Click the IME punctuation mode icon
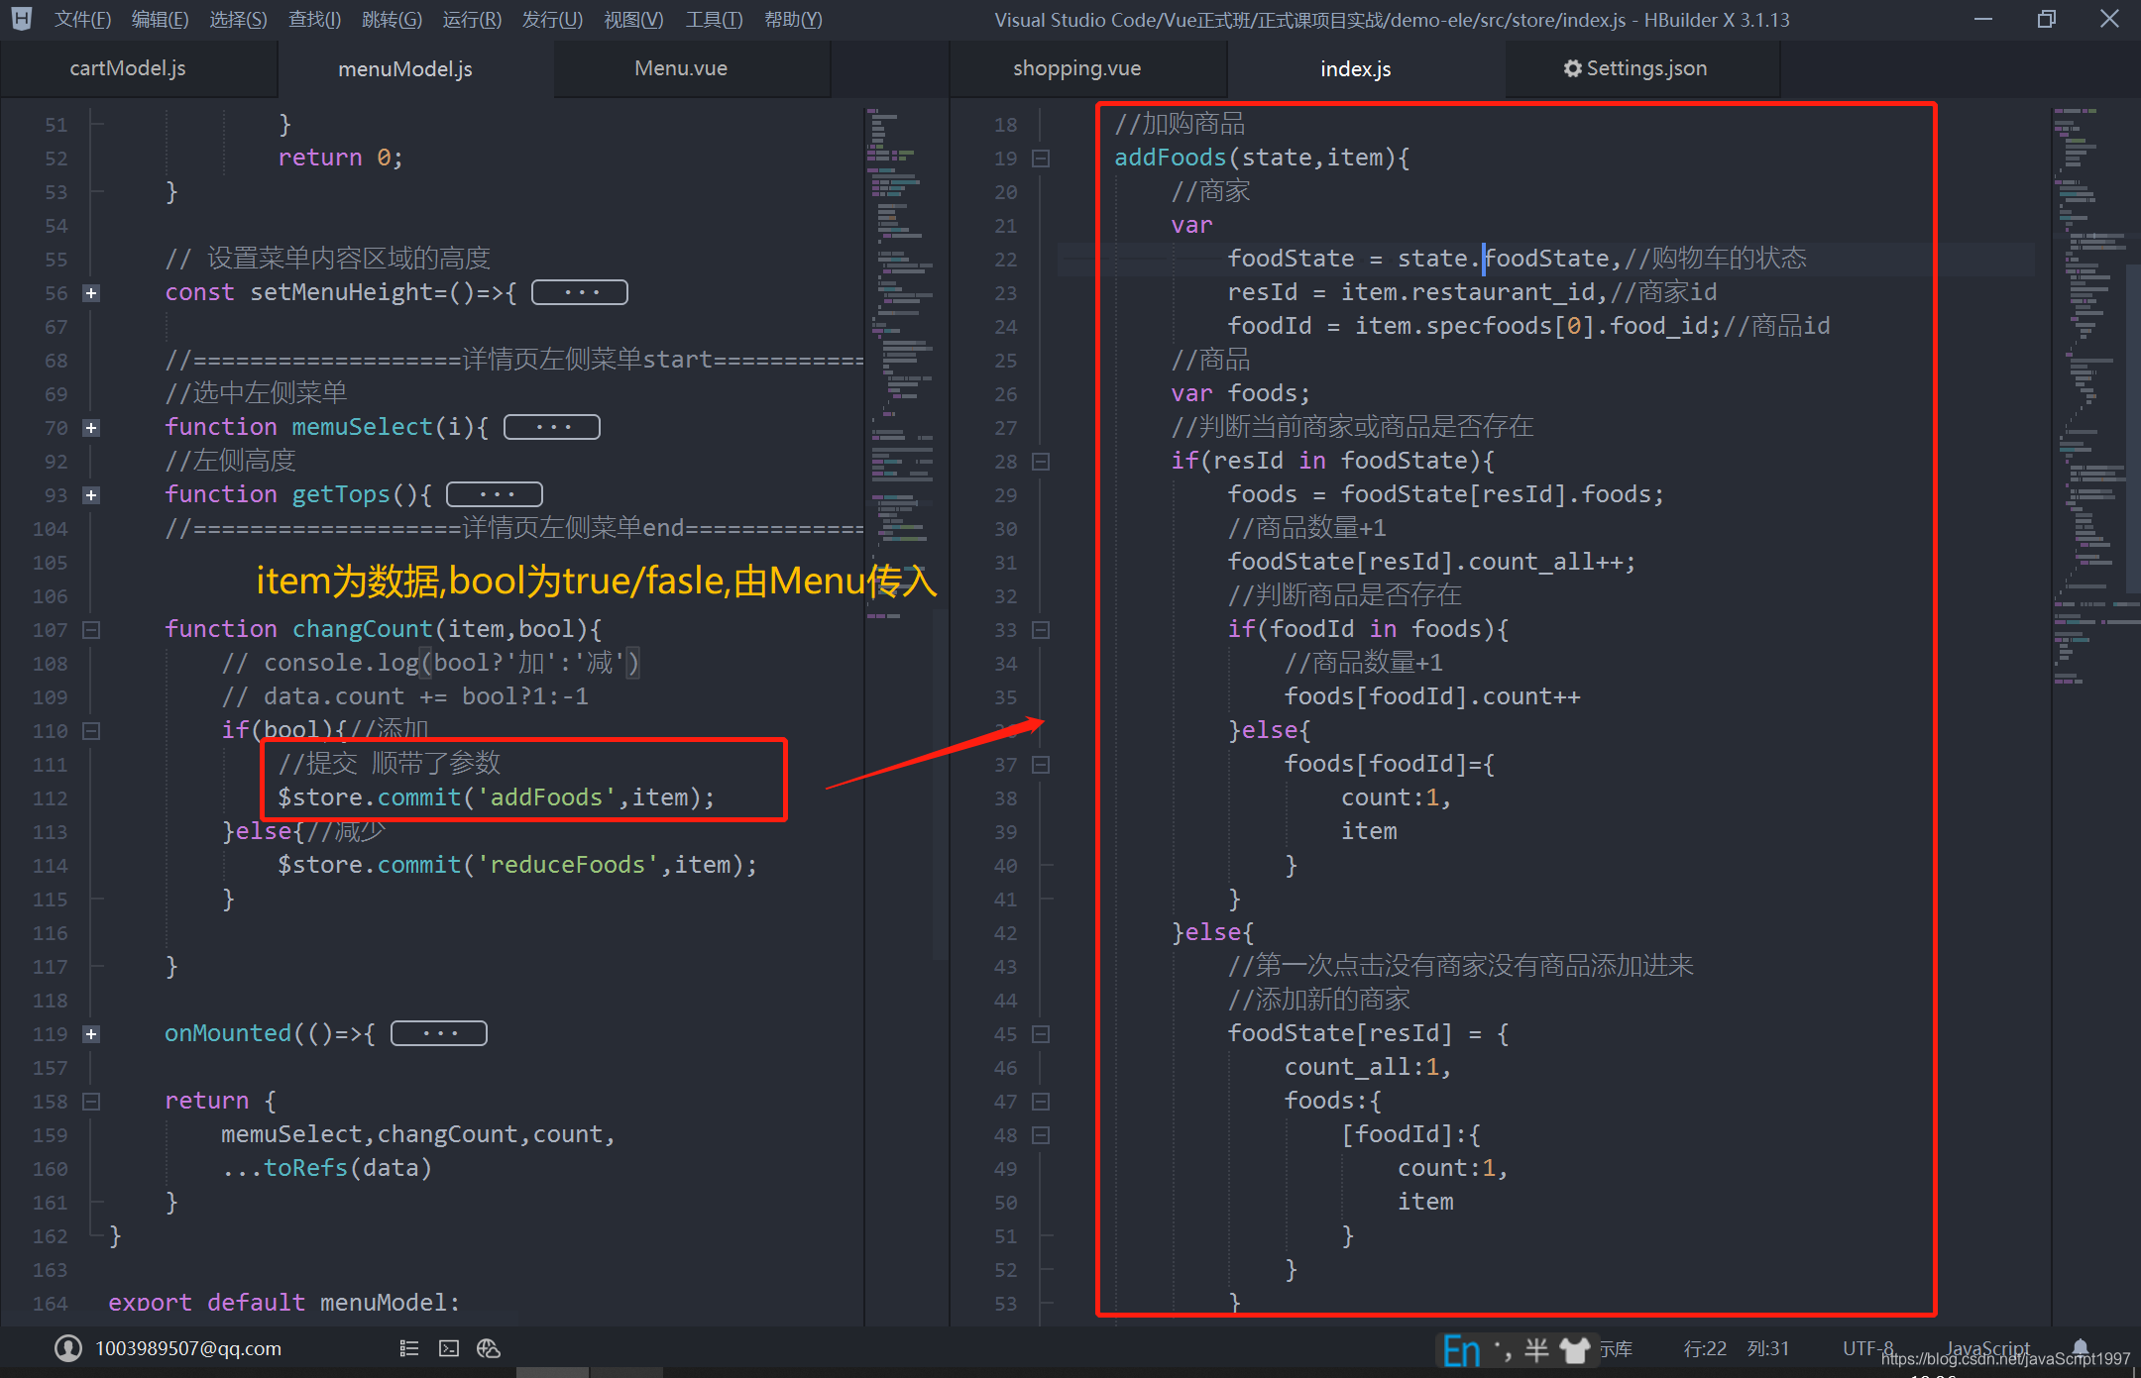 pyautogui.click(x=1503, y=1349)
